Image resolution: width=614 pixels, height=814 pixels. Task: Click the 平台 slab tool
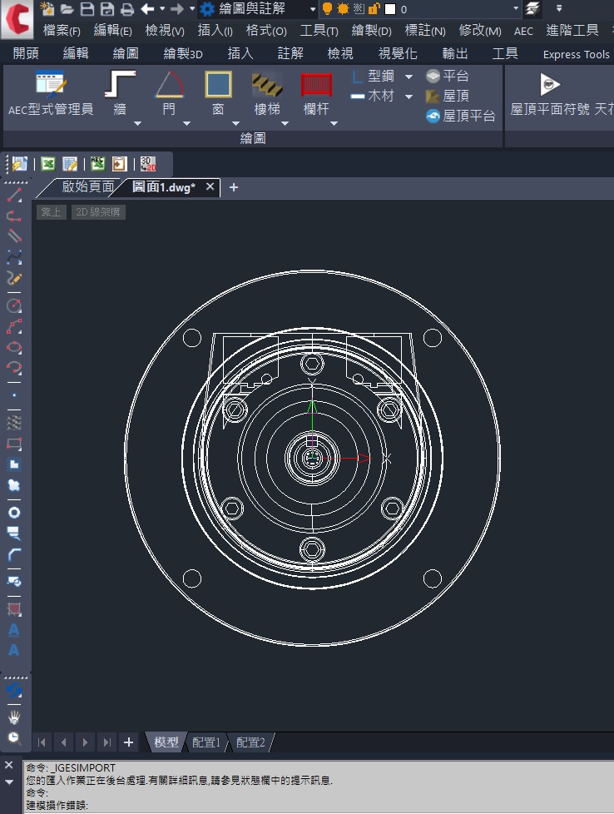448,77
